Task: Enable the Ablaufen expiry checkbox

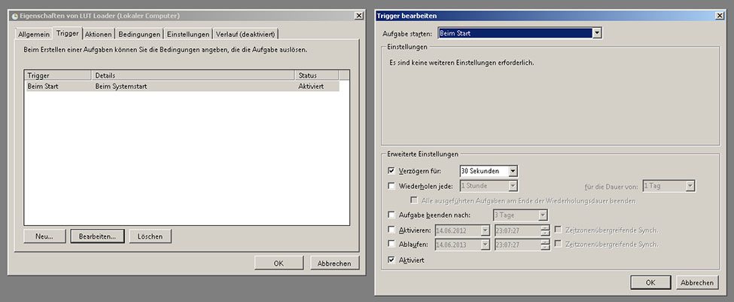Action: 391,244
